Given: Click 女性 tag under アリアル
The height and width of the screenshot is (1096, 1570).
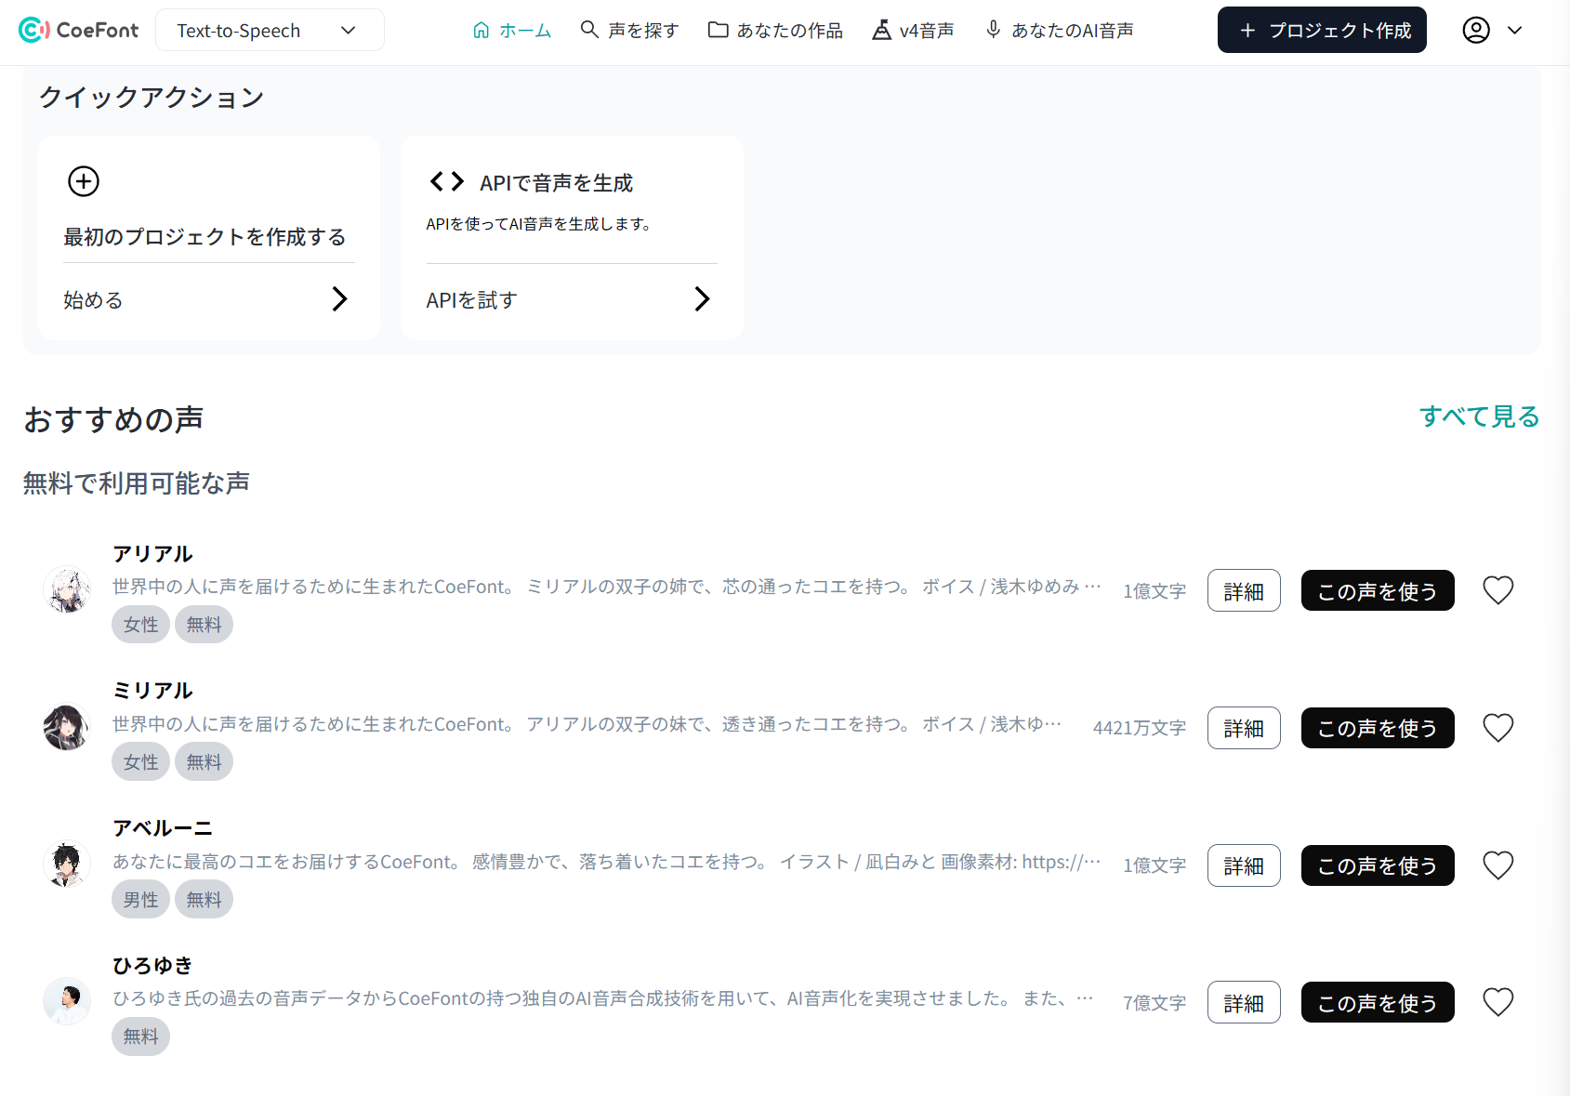Looking at the screenshot, I should [x=140, y=625].
